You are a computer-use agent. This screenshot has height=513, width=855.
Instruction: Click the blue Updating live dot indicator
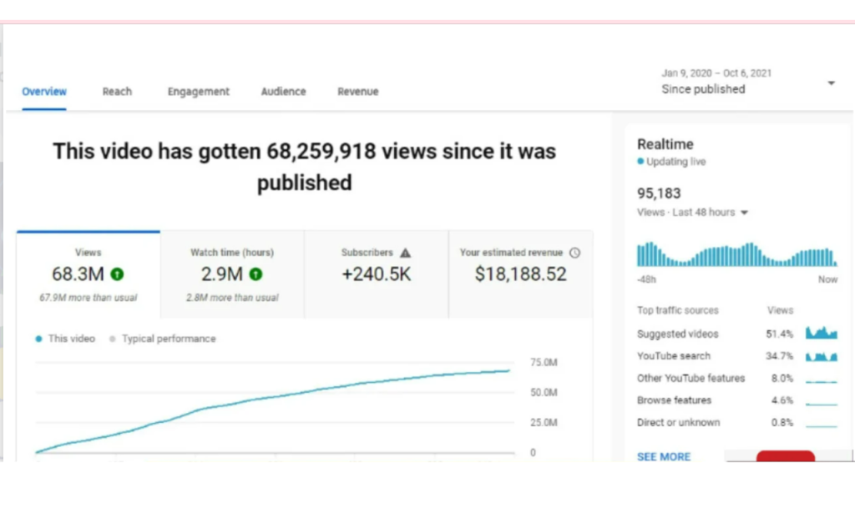coord(640,161)
